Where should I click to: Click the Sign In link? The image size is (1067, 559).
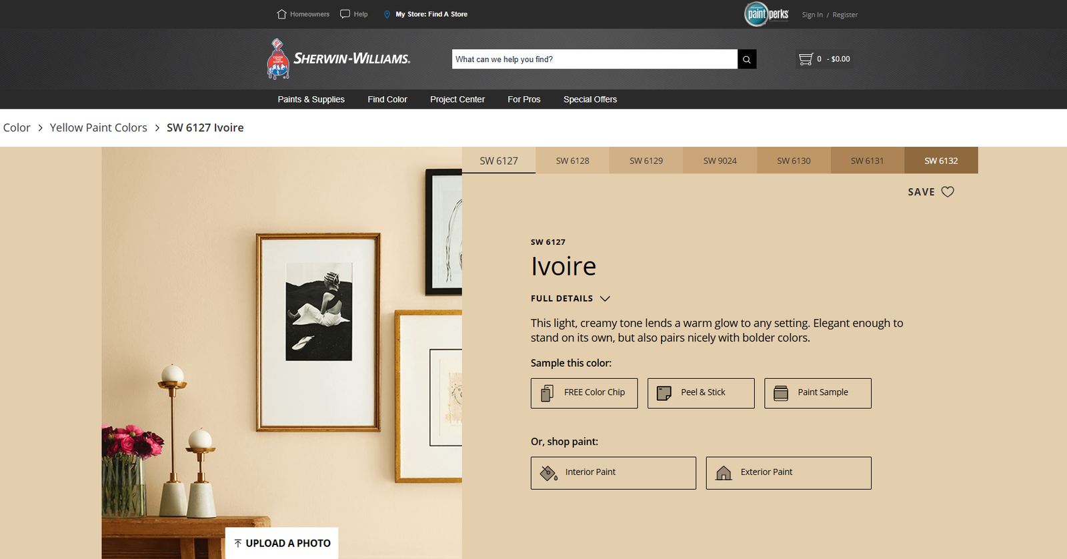pyautogui.click(x=812, y=15)
